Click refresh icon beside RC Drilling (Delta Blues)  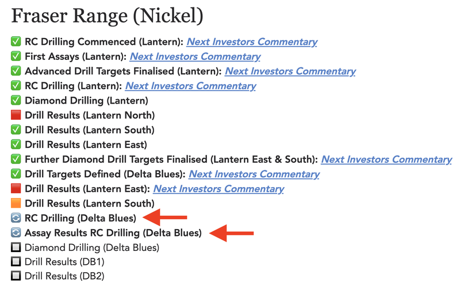tap(16, 218)
